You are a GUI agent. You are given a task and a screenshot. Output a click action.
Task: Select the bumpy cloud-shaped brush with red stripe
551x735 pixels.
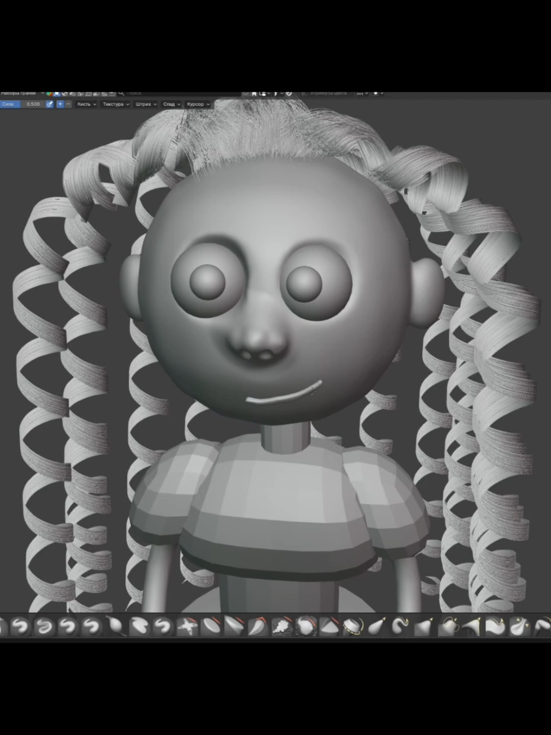tap(282, 626)
